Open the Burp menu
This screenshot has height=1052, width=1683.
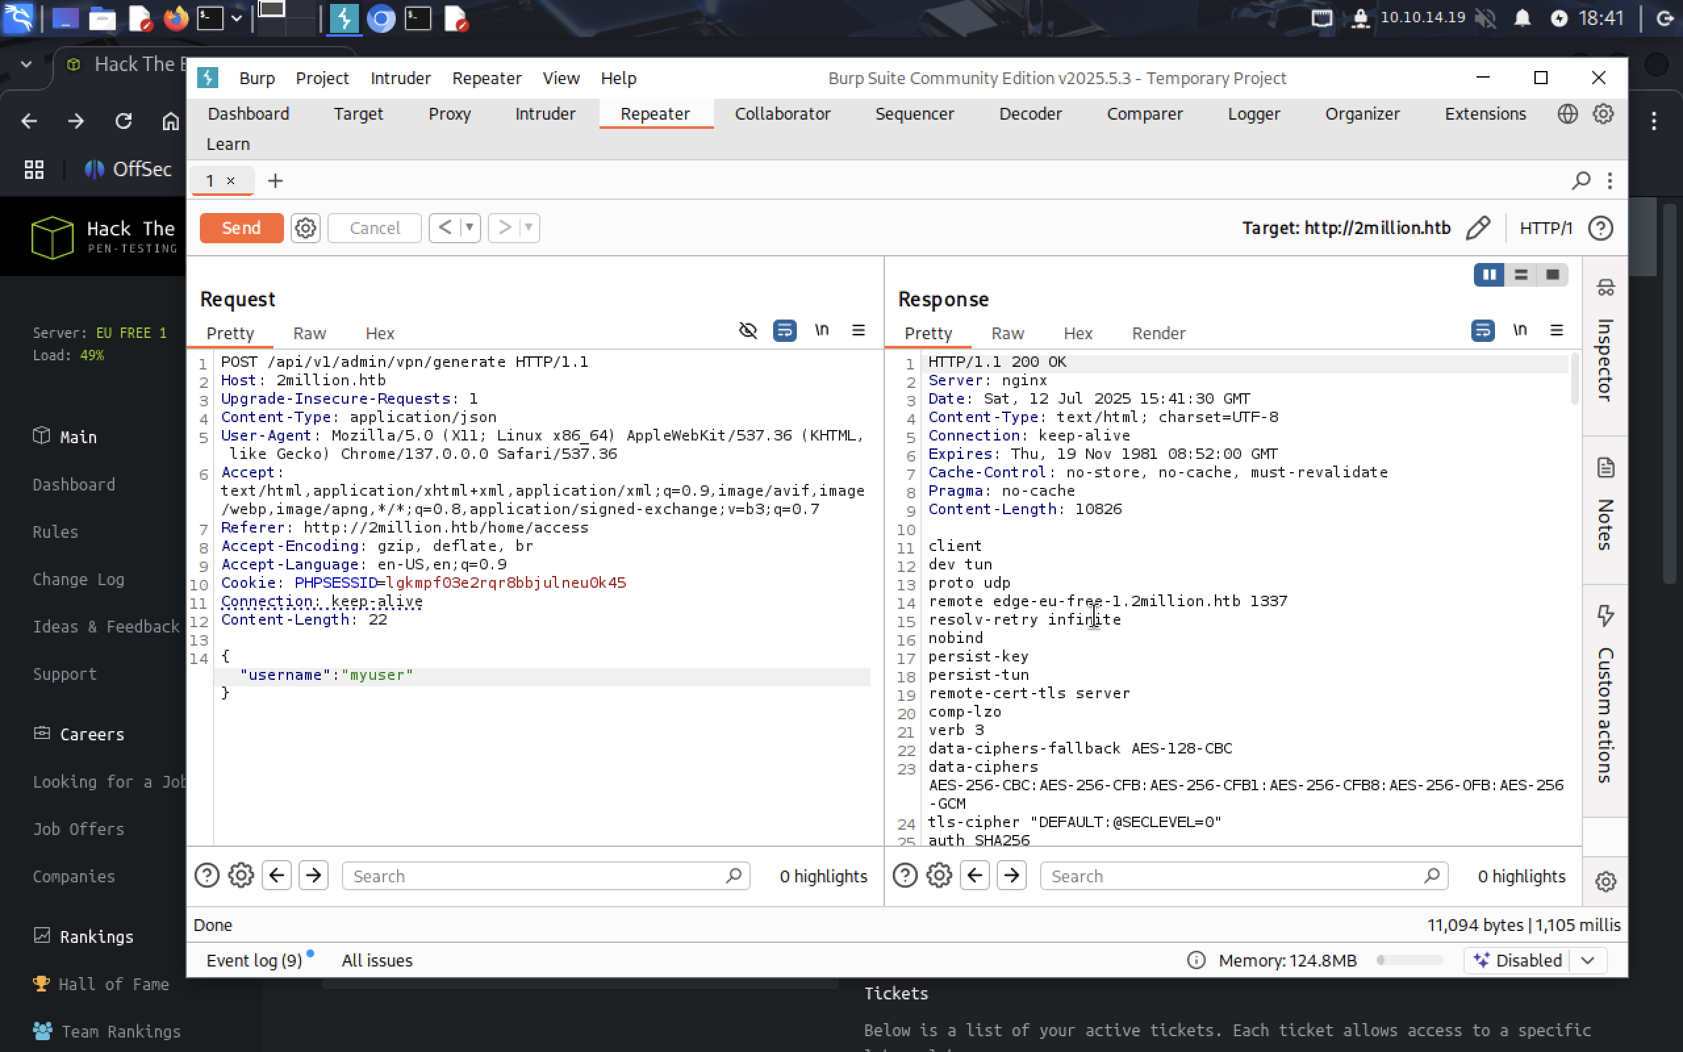[256, 78]
